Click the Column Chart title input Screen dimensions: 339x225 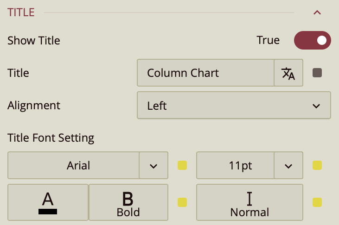(205, 73)
